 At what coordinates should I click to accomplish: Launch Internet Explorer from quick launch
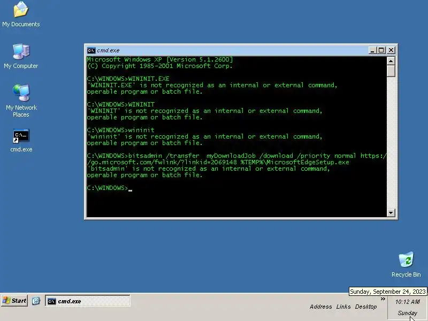pyautogui.click(x=36, y=301)
